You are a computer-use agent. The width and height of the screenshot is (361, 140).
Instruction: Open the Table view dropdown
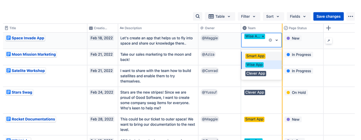tap(220, 16)
